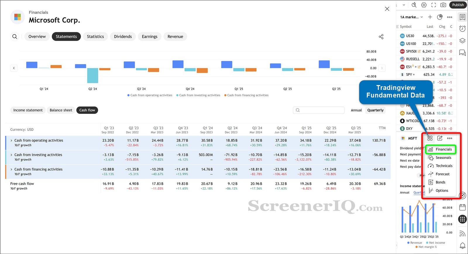
Task: Click the statement search input field
Action: click(x=319, y=110)
